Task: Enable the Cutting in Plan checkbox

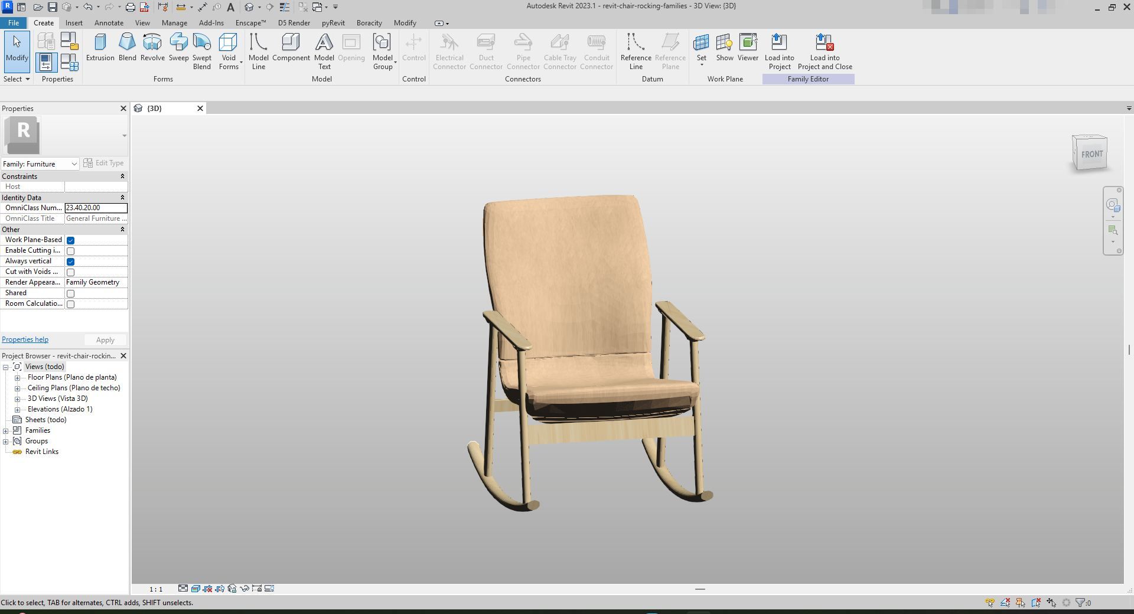Action: click(x=71, y=251)
